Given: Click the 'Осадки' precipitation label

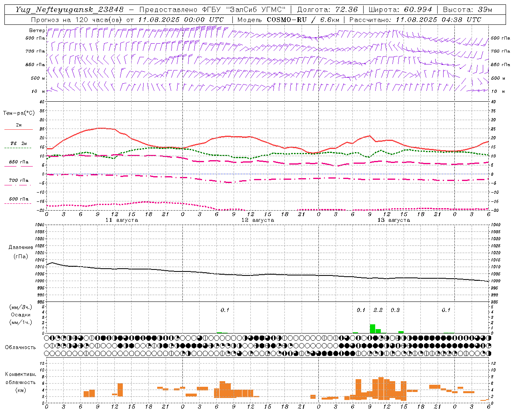Looking at the screenshot, I should 20,315.
